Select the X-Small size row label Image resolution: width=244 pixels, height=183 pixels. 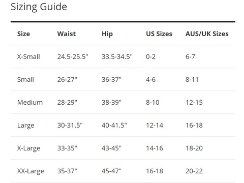(x=28, y=56)
